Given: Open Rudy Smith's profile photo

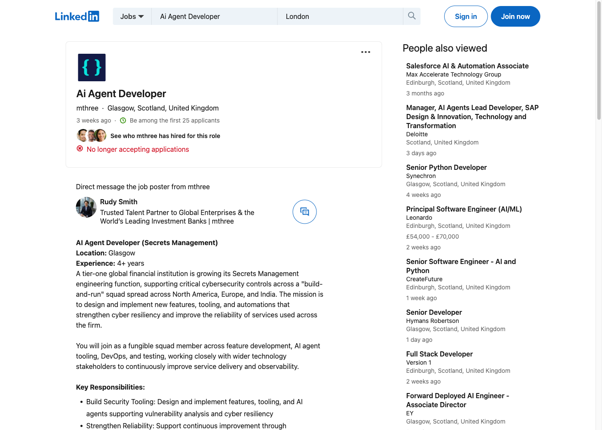Looking at the screenshot, I should click(x=86, y=207).
